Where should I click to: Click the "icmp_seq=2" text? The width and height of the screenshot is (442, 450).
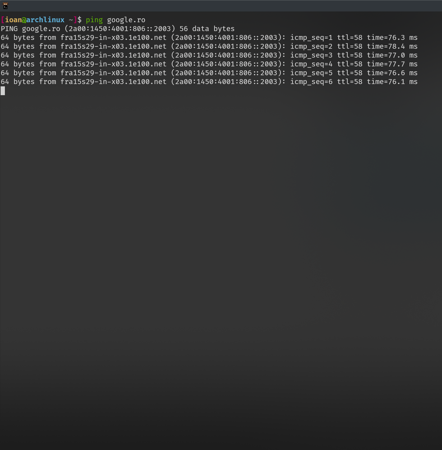click(x=311, y=46)
